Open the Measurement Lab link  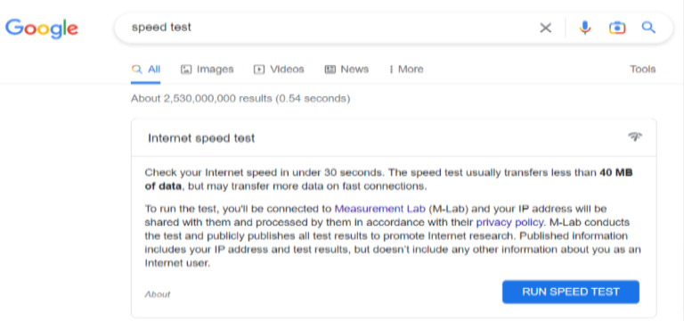(380, 209)
